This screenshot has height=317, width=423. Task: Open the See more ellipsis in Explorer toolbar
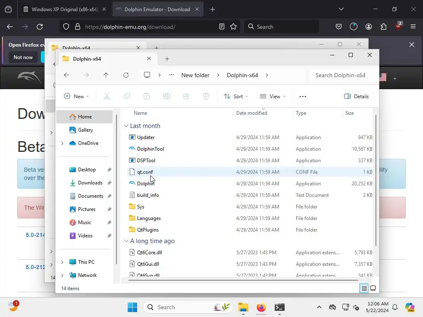click(303, 97)
